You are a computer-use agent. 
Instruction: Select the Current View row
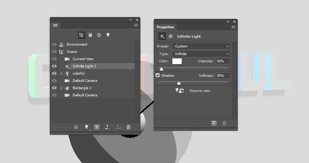[x=92, y=59]
